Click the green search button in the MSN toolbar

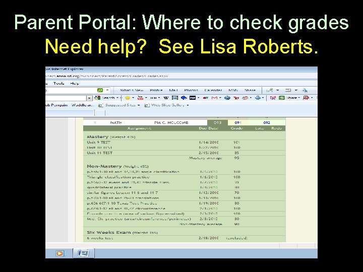point(100,90)
